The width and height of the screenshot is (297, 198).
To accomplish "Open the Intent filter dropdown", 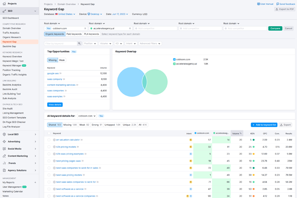I will pos(131,44).
